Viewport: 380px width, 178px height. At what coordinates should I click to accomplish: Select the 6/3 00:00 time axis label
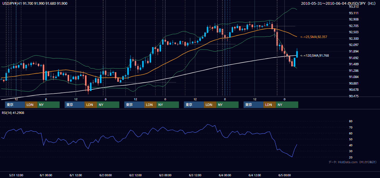pos(165,175)
